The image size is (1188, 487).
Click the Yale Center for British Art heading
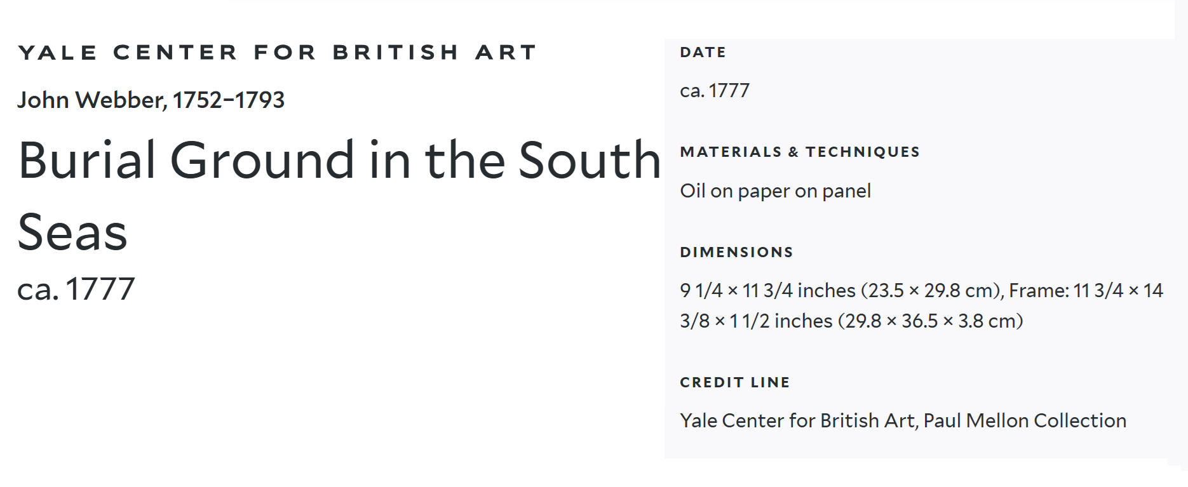click(277, 52)
